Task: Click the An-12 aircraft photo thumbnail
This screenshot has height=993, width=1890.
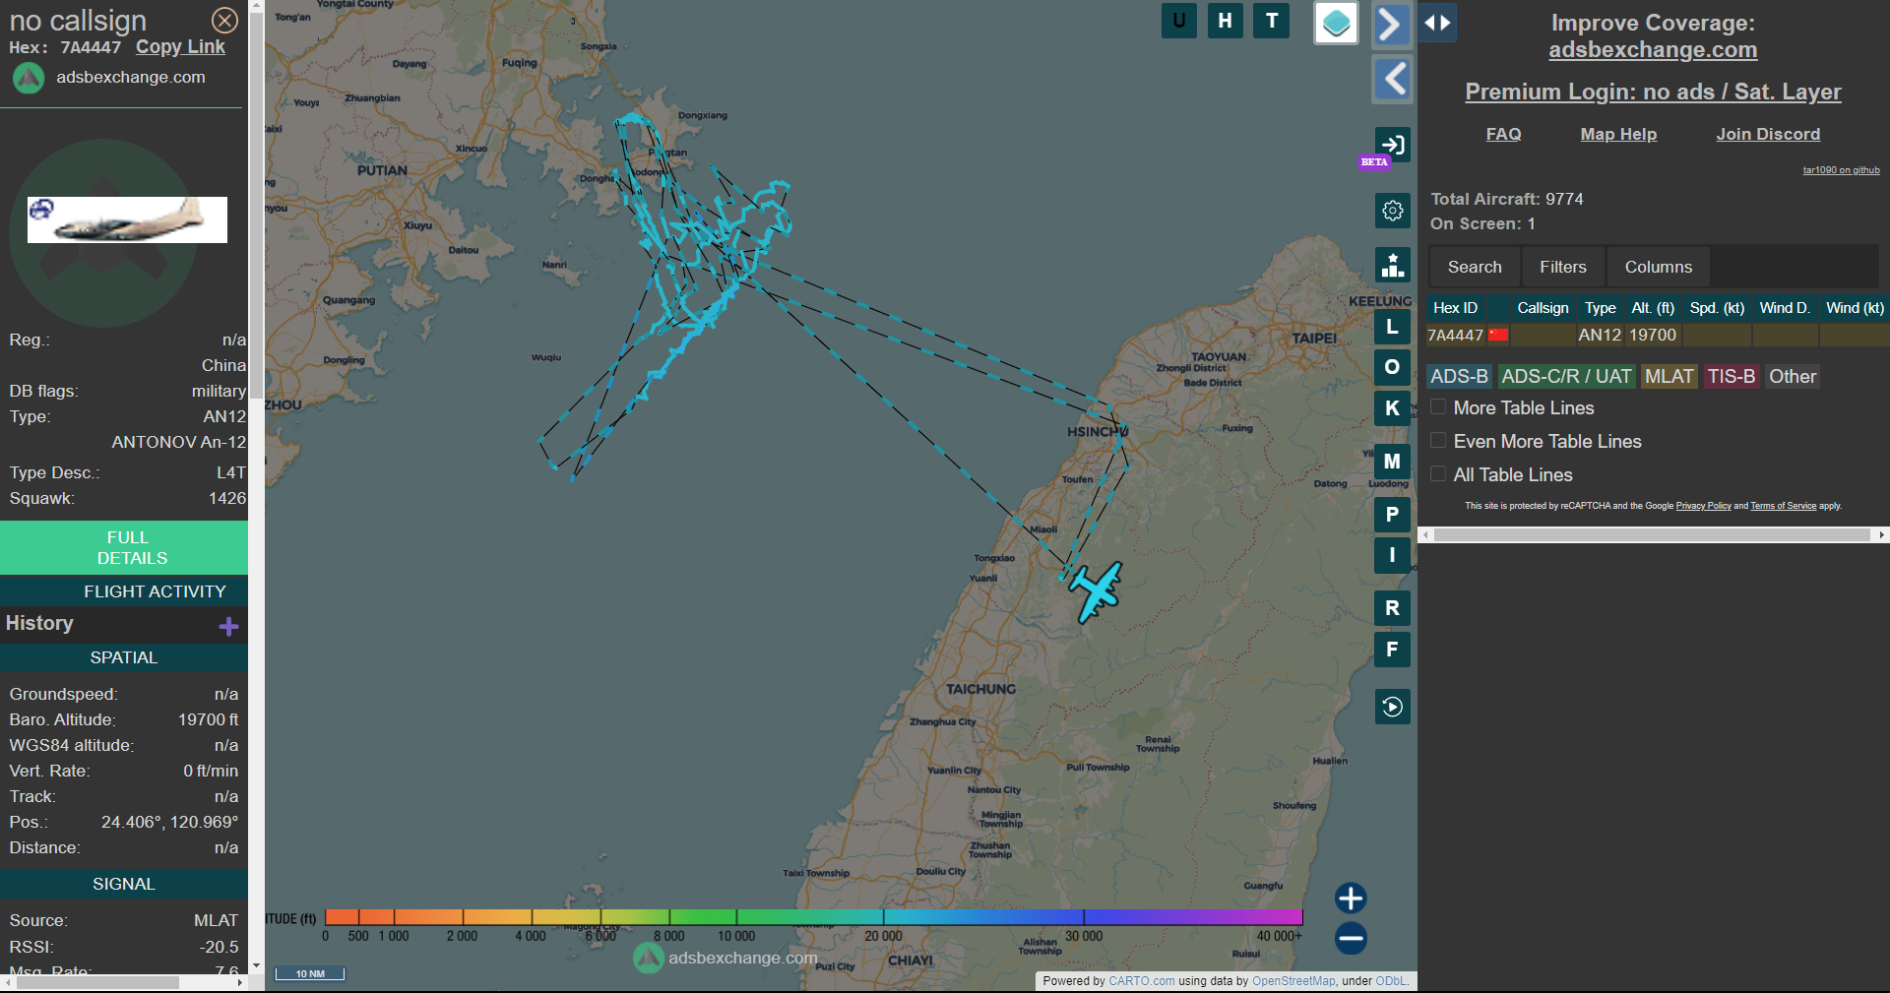Action: 127,219
